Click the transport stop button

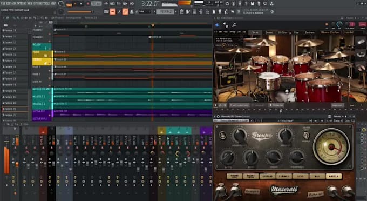(x=81, y=4)
